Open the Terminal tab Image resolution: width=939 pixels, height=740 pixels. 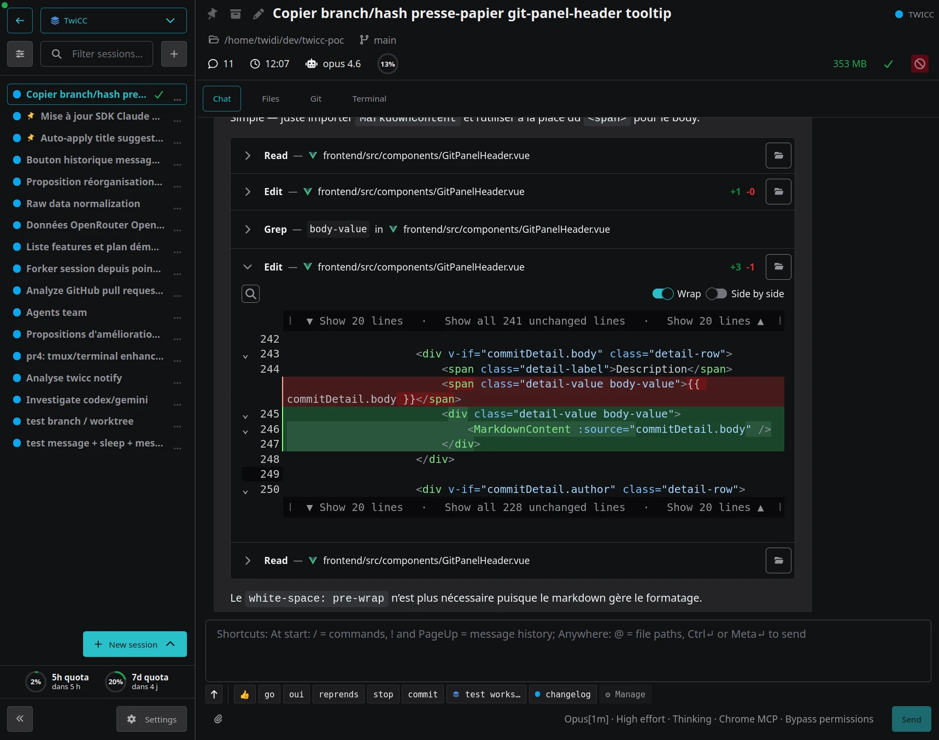369,99
